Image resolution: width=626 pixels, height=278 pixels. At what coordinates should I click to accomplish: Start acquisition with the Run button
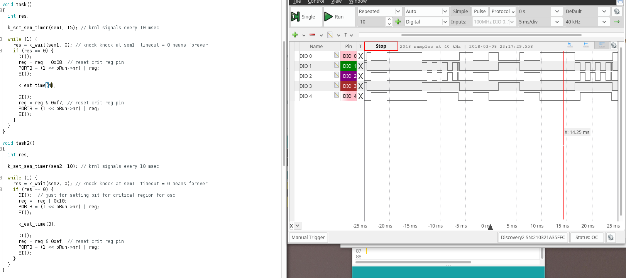tap(334, 17)
